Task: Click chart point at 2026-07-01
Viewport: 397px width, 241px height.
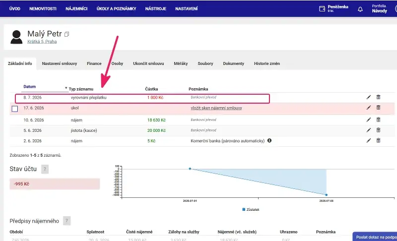Action: point(190,169)
